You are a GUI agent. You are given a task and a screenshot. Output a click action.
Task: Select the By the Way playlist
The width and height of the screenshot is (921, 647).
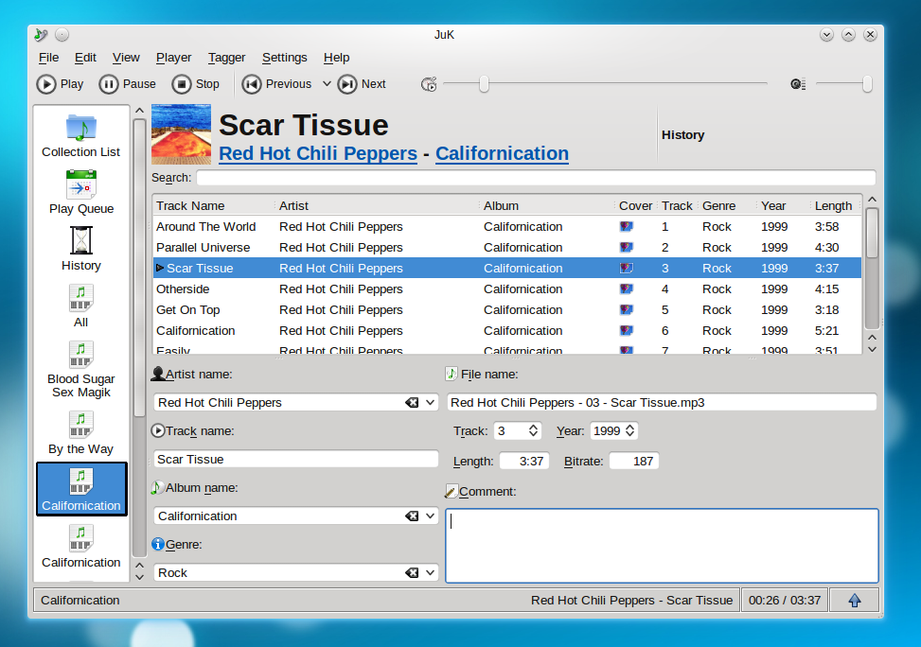coord(81,433)
